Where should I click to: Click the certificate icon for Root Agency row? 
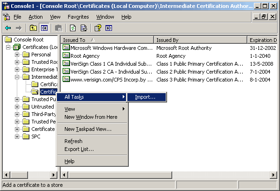tap(66, 55)
